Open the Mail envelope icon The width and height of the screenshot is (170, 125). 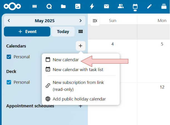(x=107, y=6)
